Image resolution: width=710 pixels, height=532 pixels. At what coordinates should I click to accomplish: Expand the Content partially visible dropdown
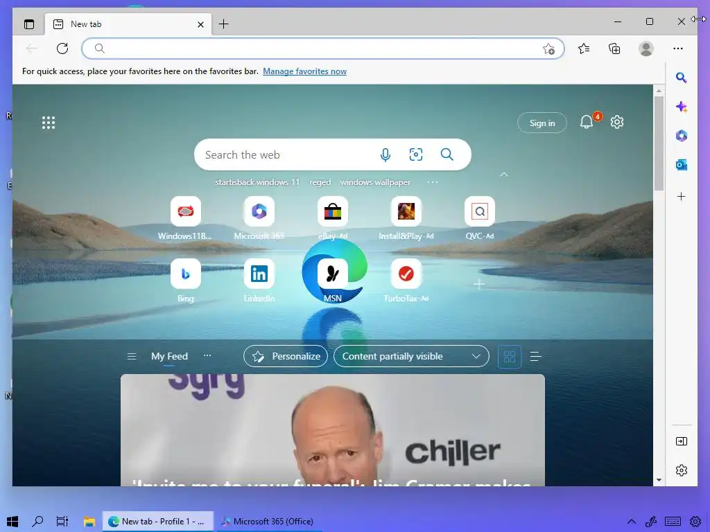coord(411,357)
